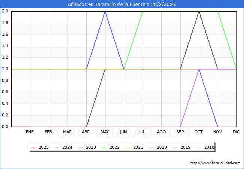Click the blue line peak at MAY
244x169 pixels.
pyautogui.click(x=105, y=12)
